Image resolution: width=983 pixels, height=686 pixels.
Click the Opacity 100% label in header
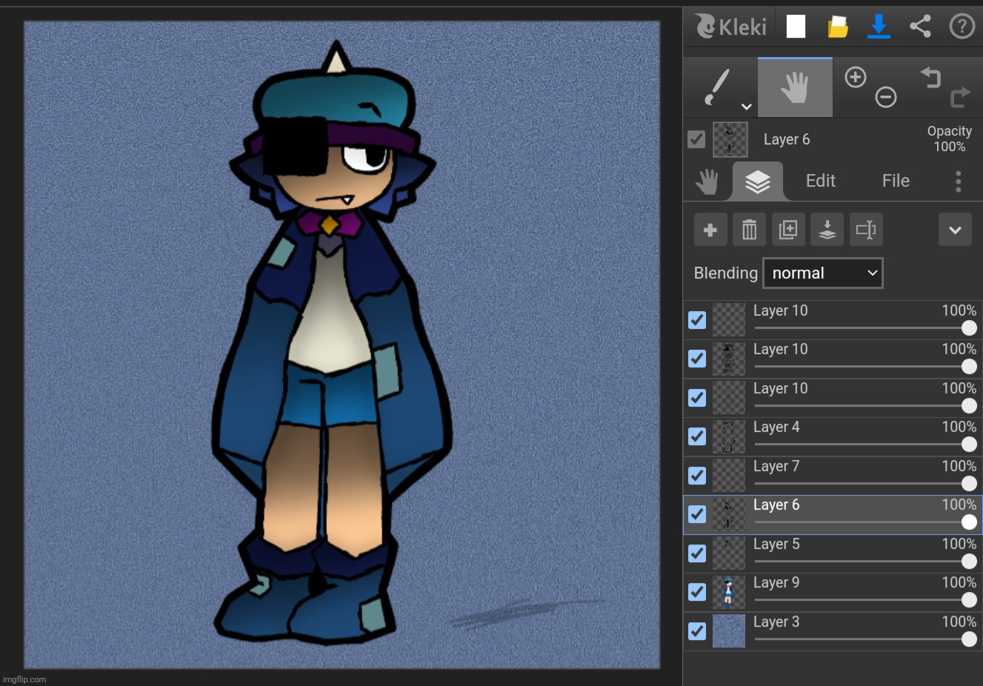[x=950, y=139]
